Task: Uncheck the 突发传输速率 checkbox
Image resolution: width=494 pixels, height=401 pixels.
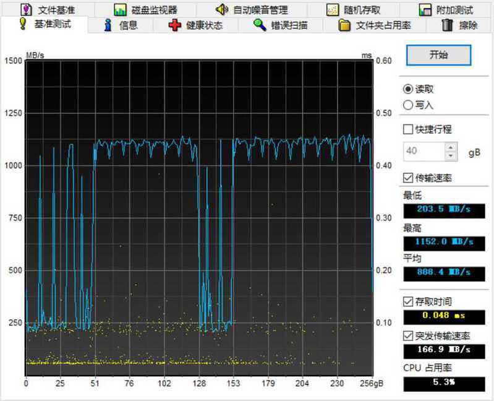Action: click(x=408, y=336)
